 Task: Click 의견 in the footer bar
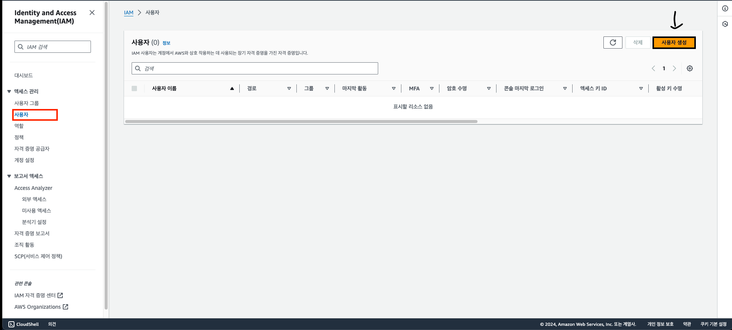tap(52, 324)
